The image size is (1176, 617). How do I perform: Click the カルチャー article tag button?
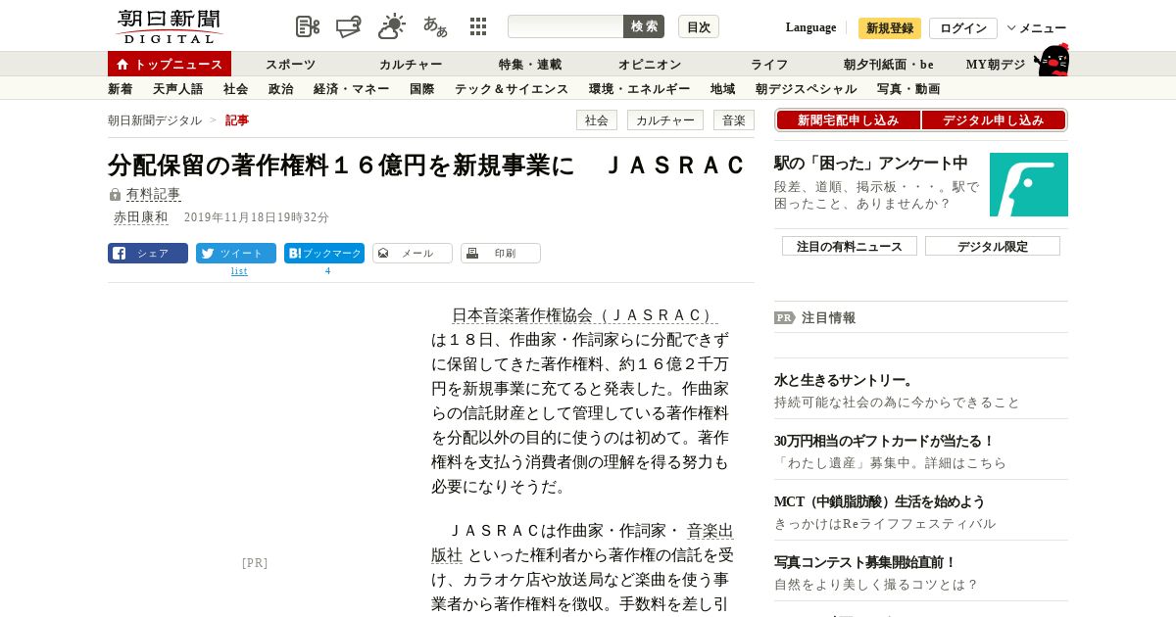[665, 119]
